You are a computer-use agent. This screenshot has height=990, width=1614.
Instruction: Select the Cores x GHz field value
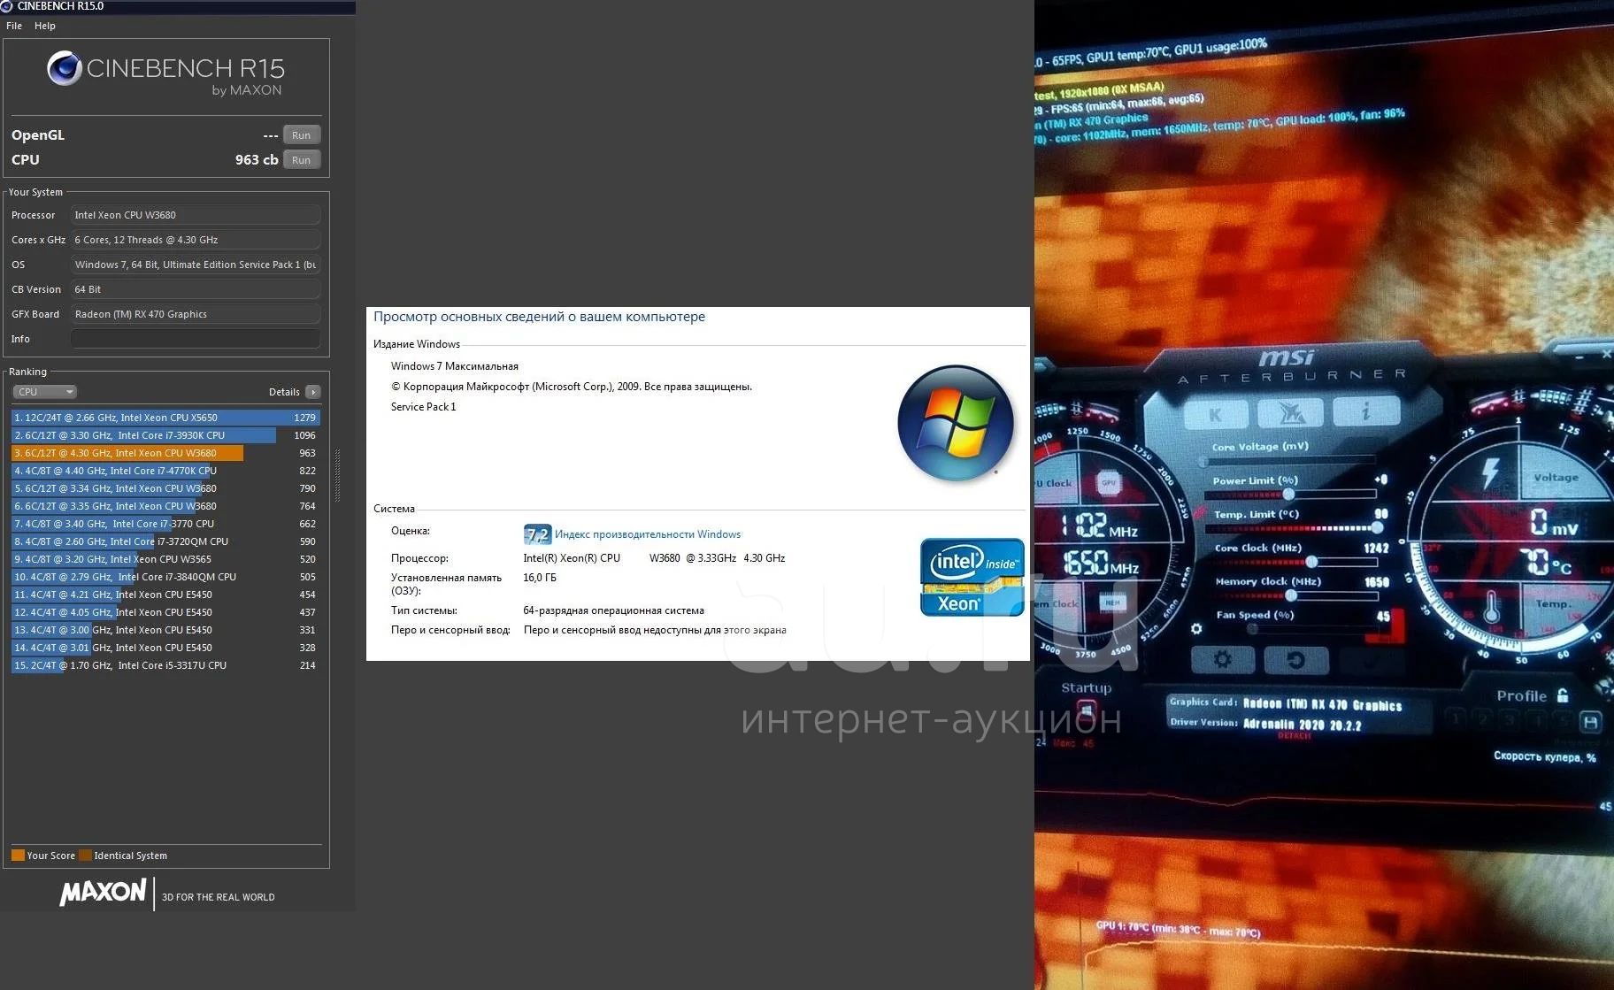click(196, 240)
